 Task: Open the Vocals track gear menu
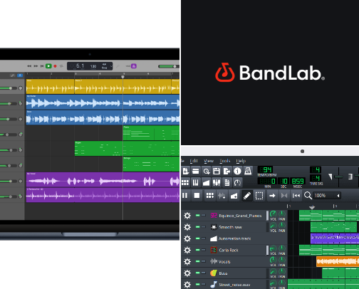(x=187, y=261)
